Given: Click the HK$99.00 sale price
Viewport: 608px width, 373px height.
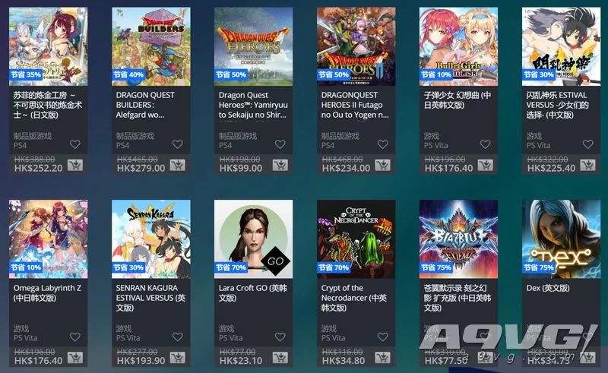Looking at the screenshot, I should pos(241,169).
